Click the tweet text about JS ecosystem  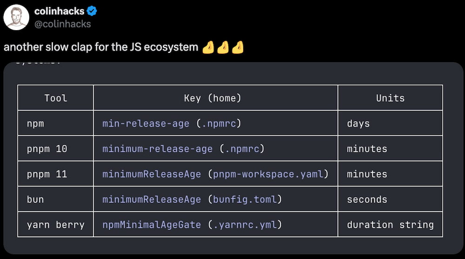[101, 47]
